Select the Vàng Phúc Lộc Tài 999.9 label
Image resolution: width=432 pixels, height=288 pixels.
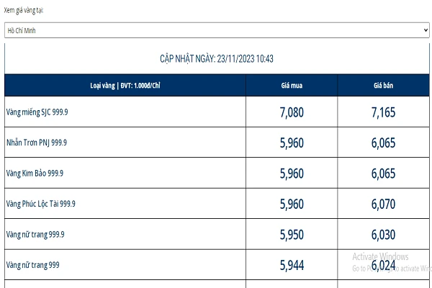tap(40, 204)
